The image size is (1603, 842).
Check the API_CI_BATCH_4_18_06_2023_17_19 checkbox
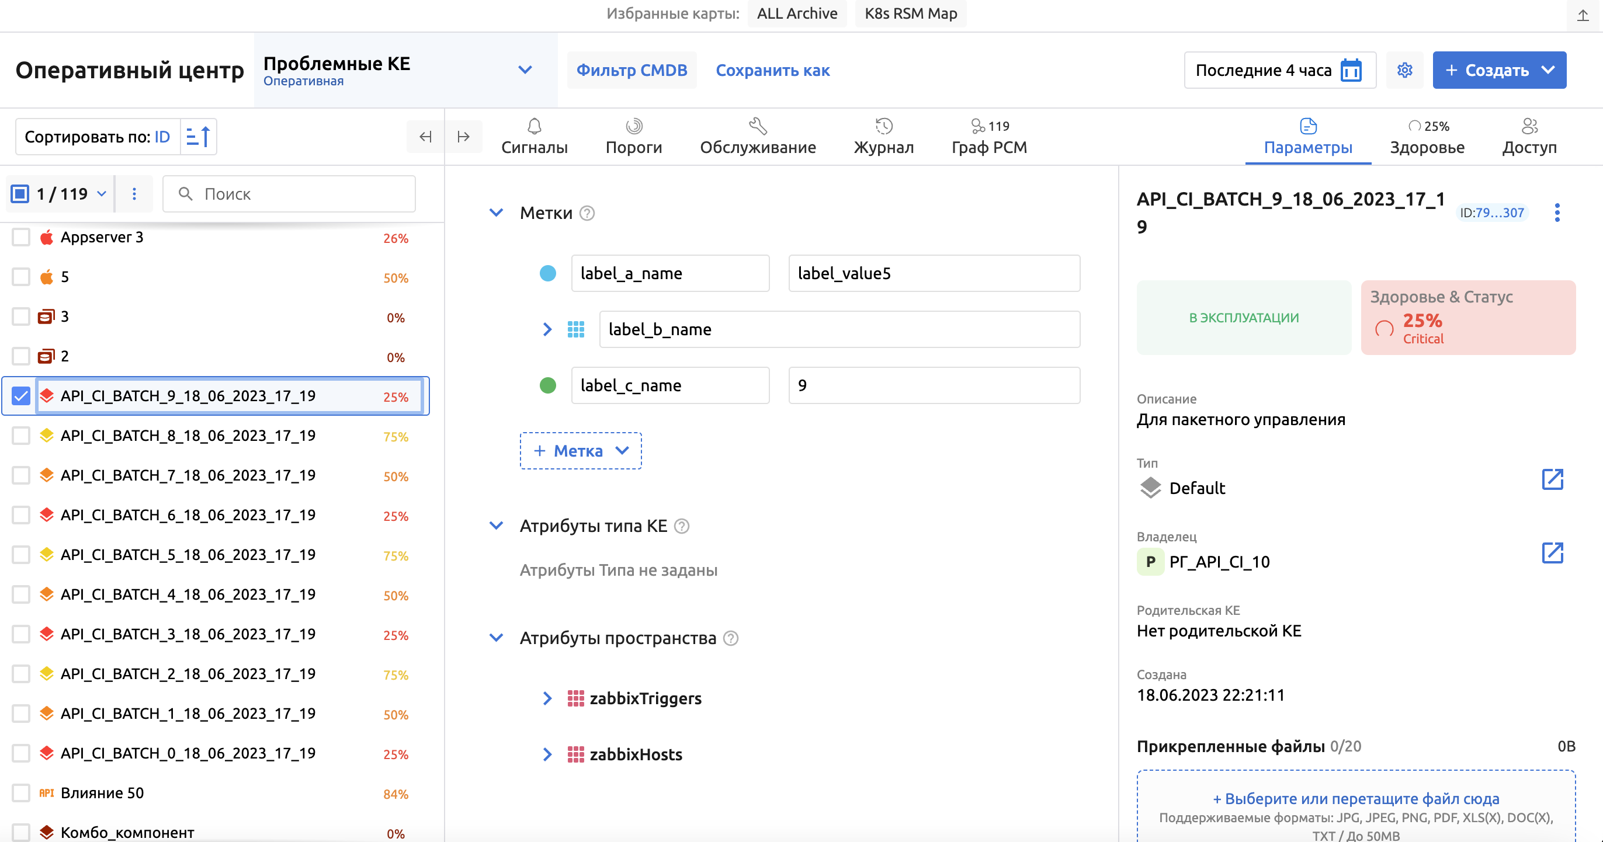(x=21, y=594)
